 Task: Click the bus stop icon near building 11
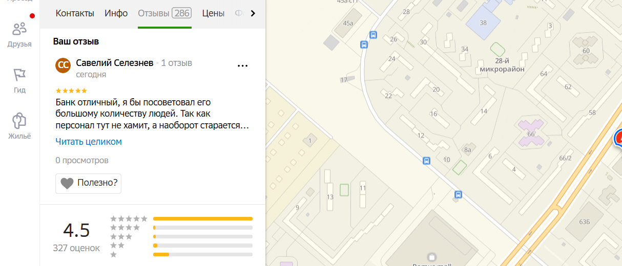[458, 194]
